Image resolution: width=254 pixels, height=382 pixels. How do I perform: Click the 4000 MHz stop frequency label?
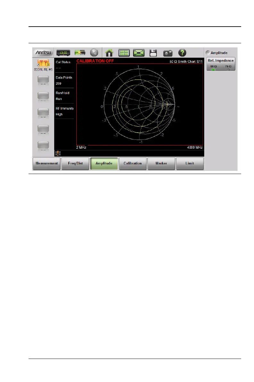(x=195, y=147)
